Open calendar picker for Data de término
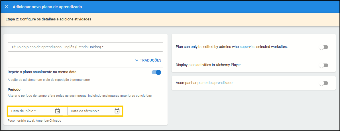 (117, 111)
